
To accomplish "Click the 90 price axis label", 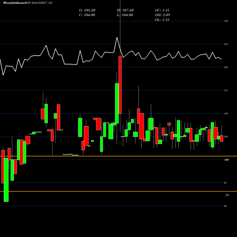I will pyautogui.click(x=225, y=206).
